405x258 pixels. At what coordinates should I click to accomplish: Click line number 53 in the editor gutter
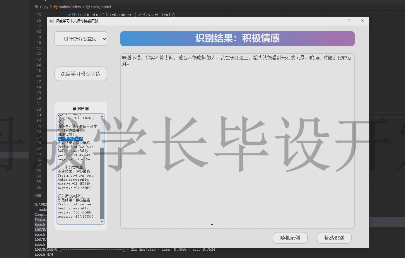(39, 115)
